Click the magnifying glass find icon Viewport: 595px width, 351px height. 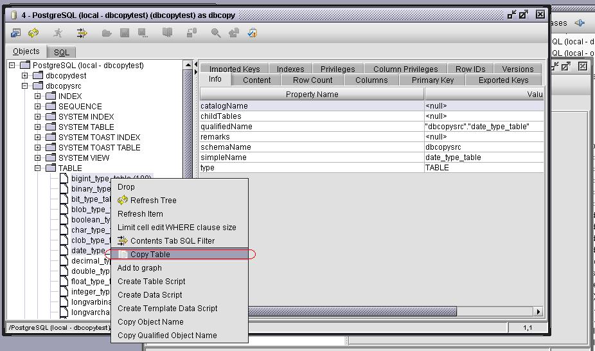pyautogui.click(x=216, y=33)
